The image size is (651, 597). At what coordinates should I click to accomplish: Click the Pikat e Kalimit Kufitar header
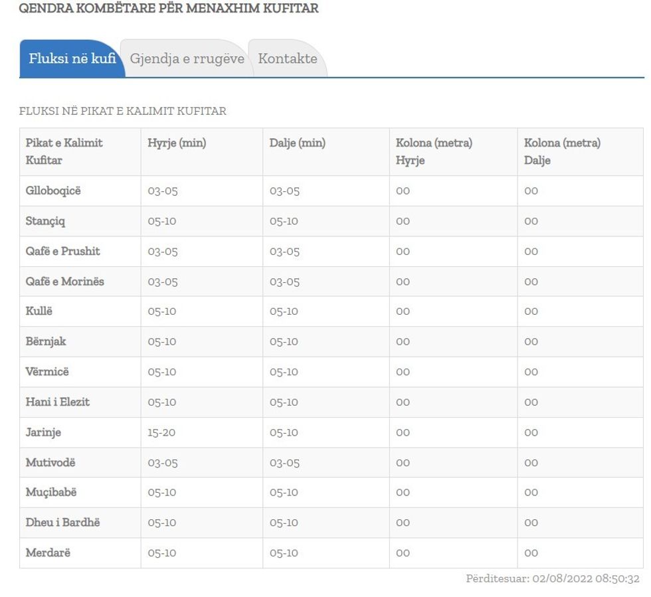[64, 151]
